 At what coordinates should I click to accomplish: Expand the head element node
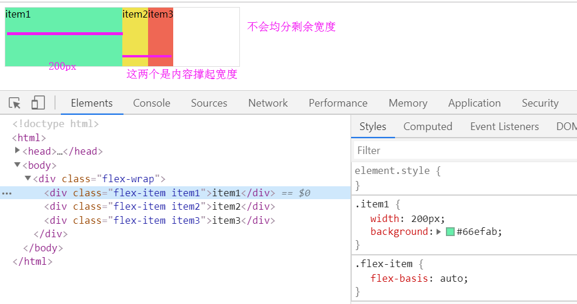(18, 151)
